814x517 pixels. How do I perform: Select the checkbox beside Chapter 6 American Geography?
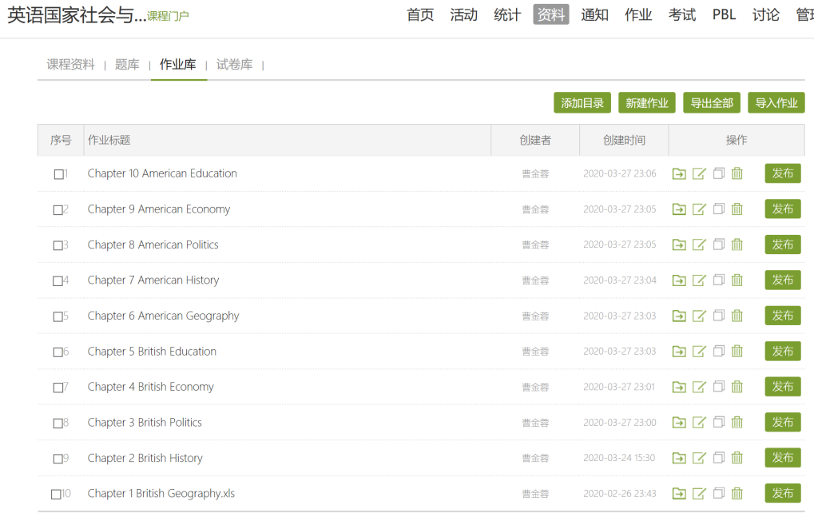[x=58, y=316]
